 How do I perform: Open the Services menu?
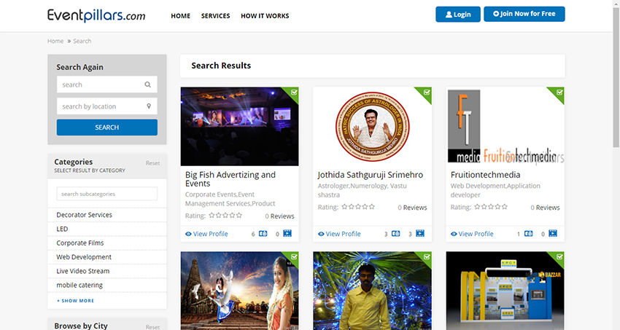point(215,16)
